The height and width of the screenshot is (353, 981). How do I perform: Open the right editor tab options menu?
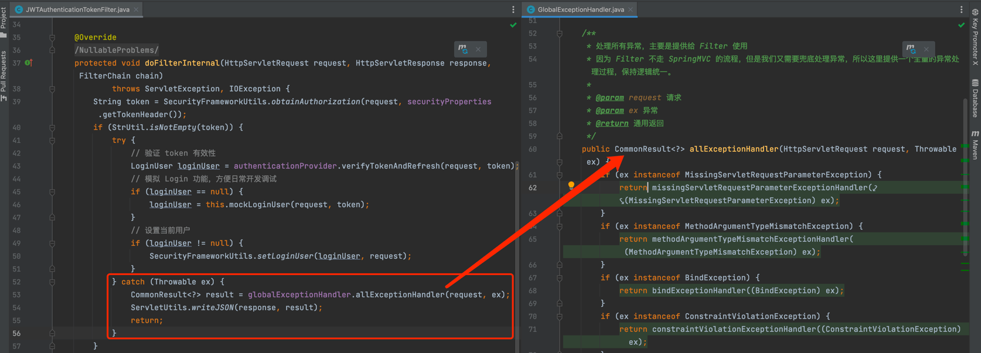961,9
